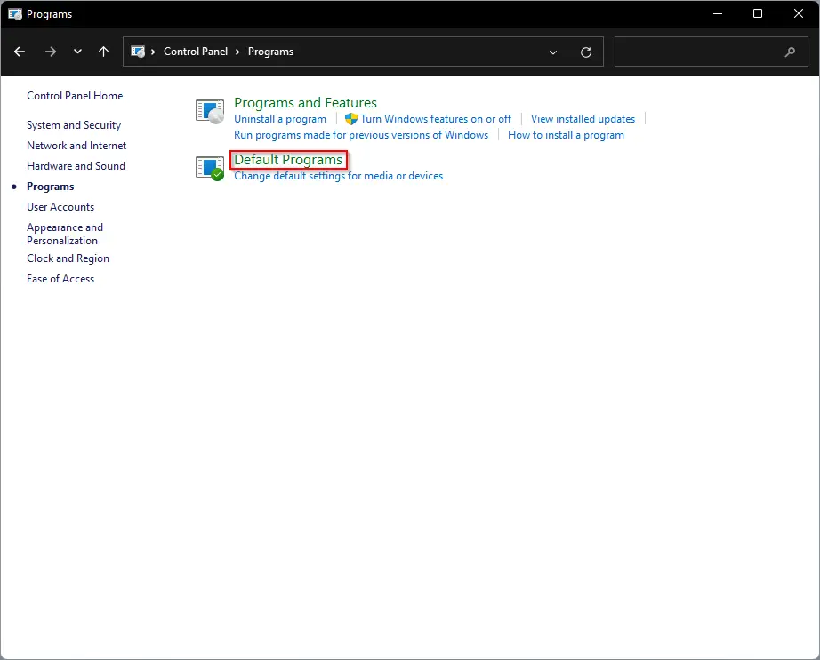This screenshot has width=820, height=660.
Task: Click View installed updates
Action: pos(583,119)
